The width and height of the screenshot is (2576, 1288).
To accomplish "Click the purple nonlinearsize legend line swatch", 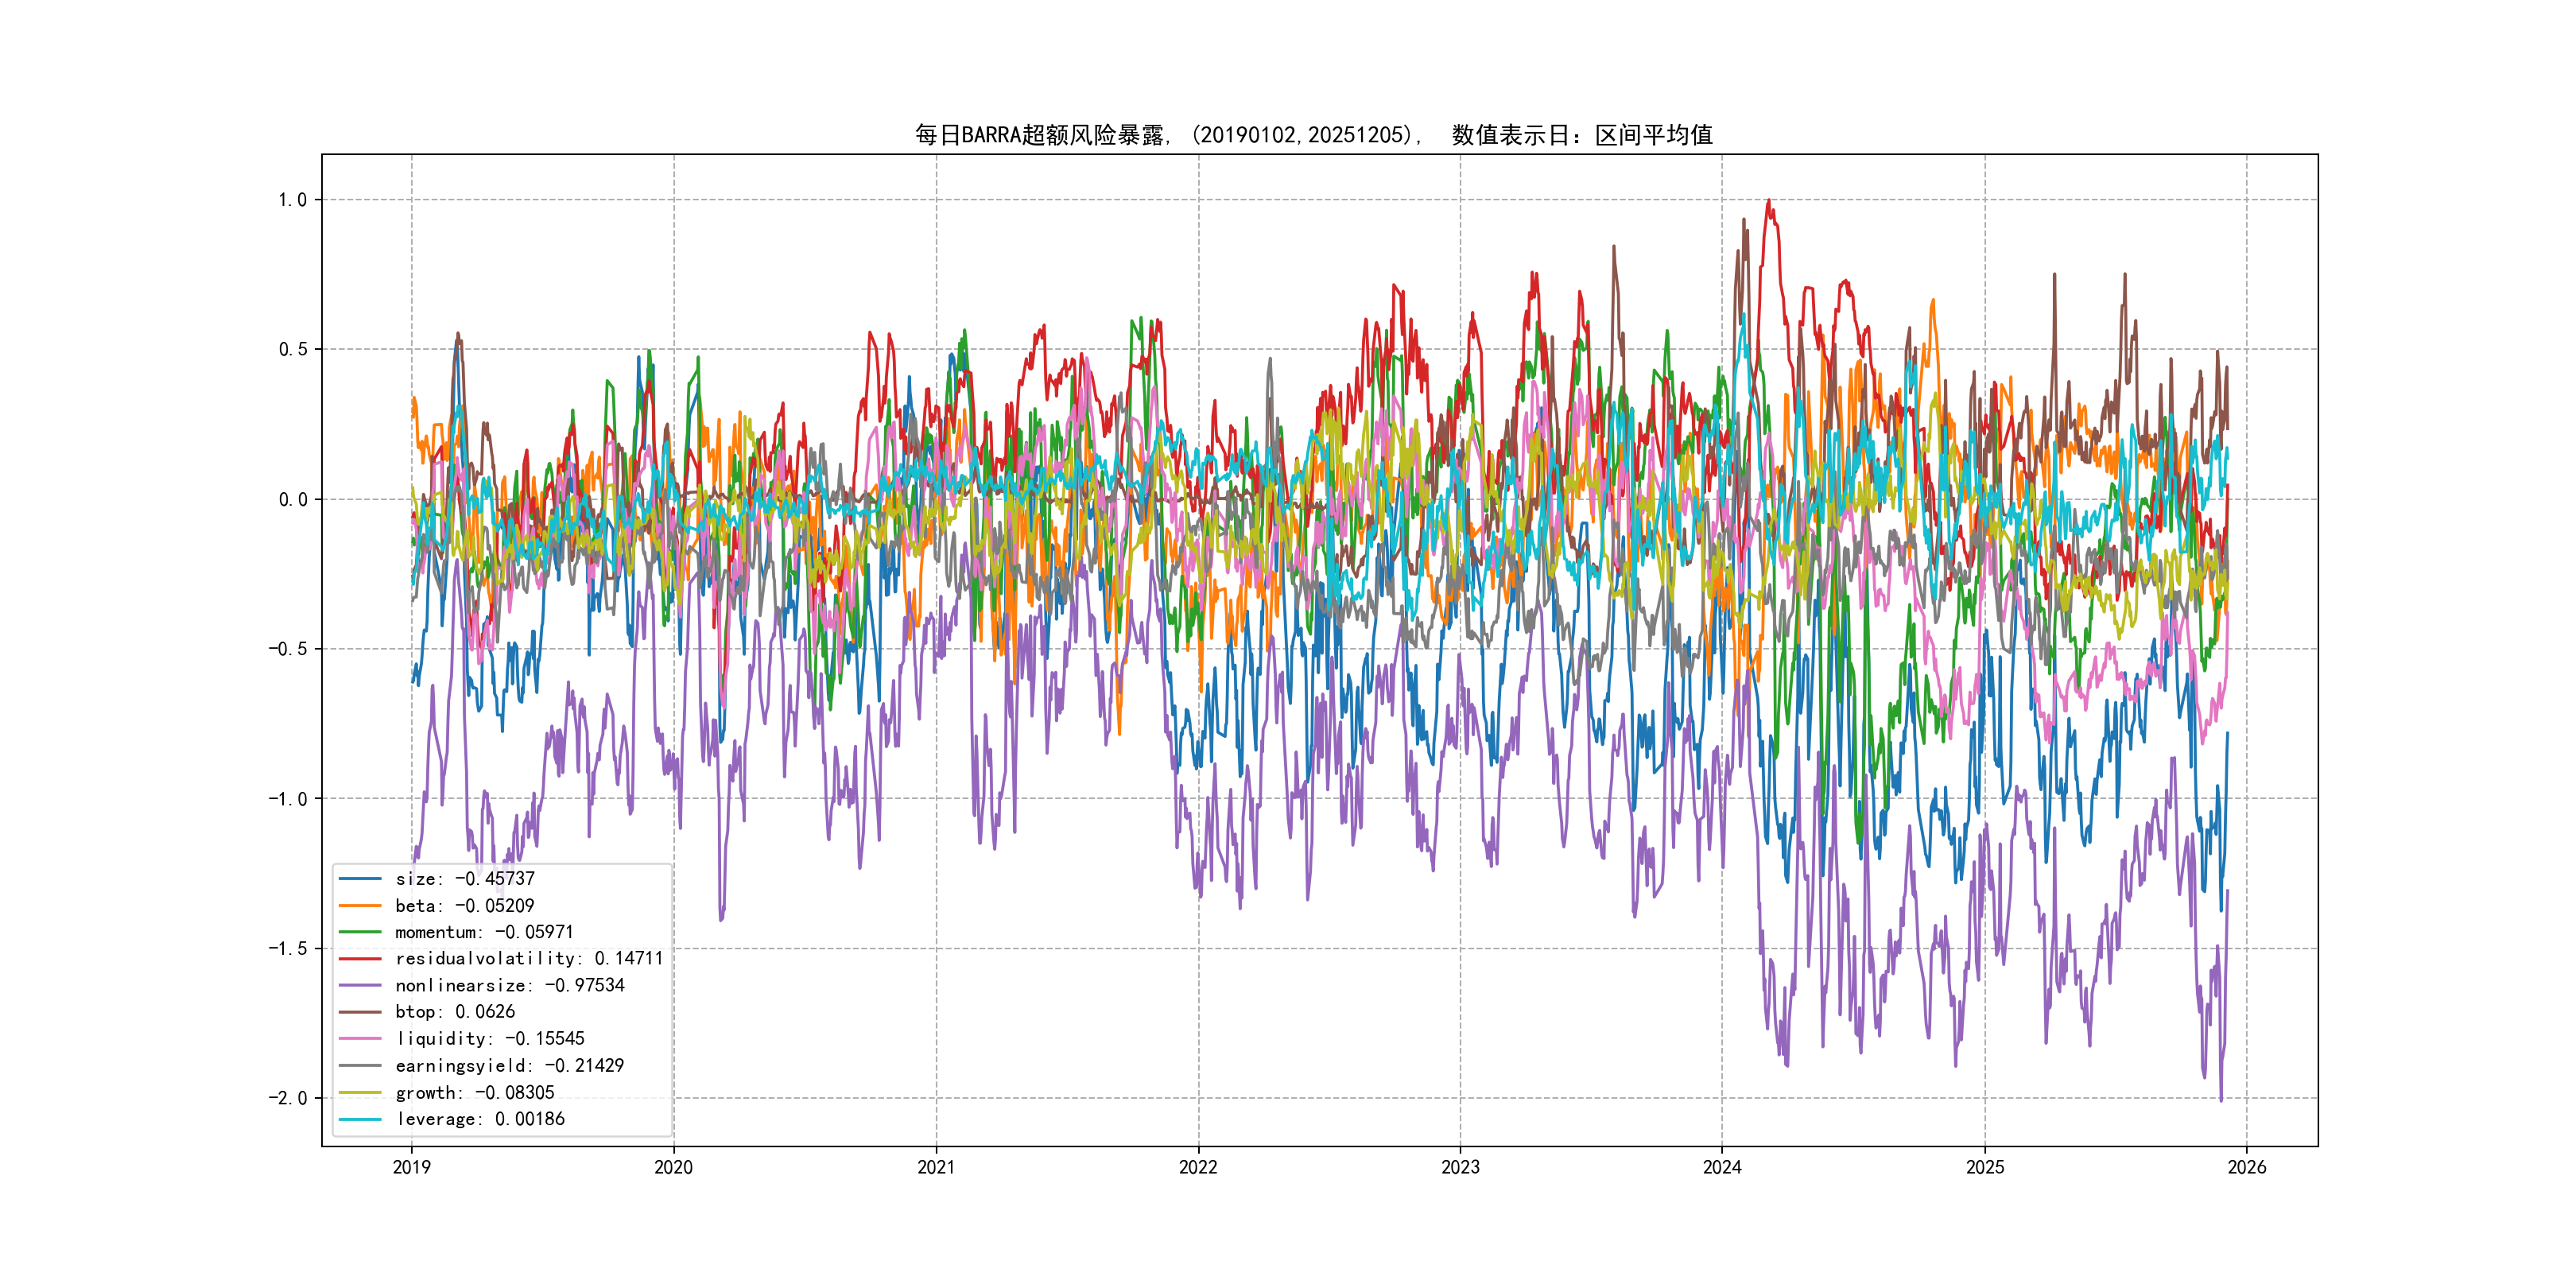I will (x=360, y=986).
